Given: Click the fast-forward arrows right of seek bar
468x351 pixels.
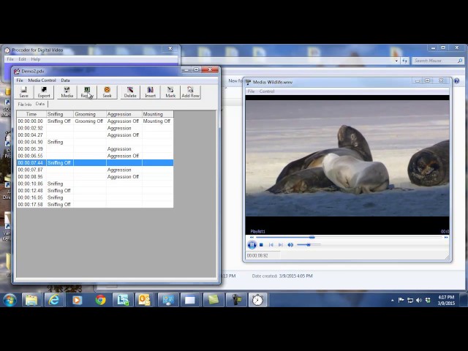Looking at the screenshot, I should point(446,237).
